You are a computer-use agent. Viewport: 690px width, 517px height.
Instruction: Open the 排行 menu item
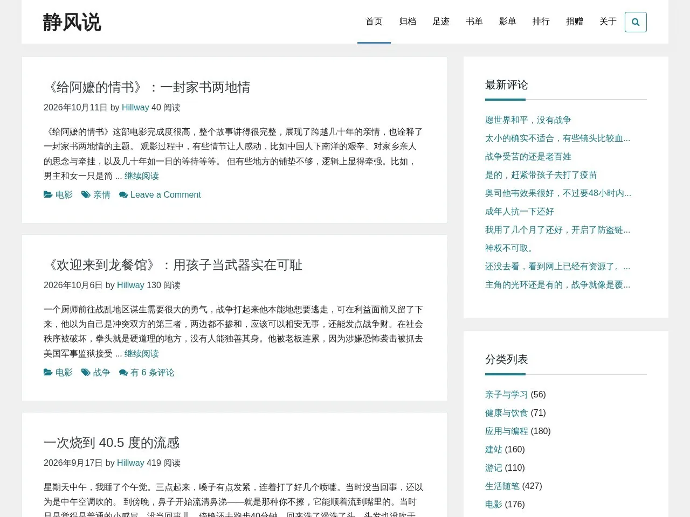541,22
